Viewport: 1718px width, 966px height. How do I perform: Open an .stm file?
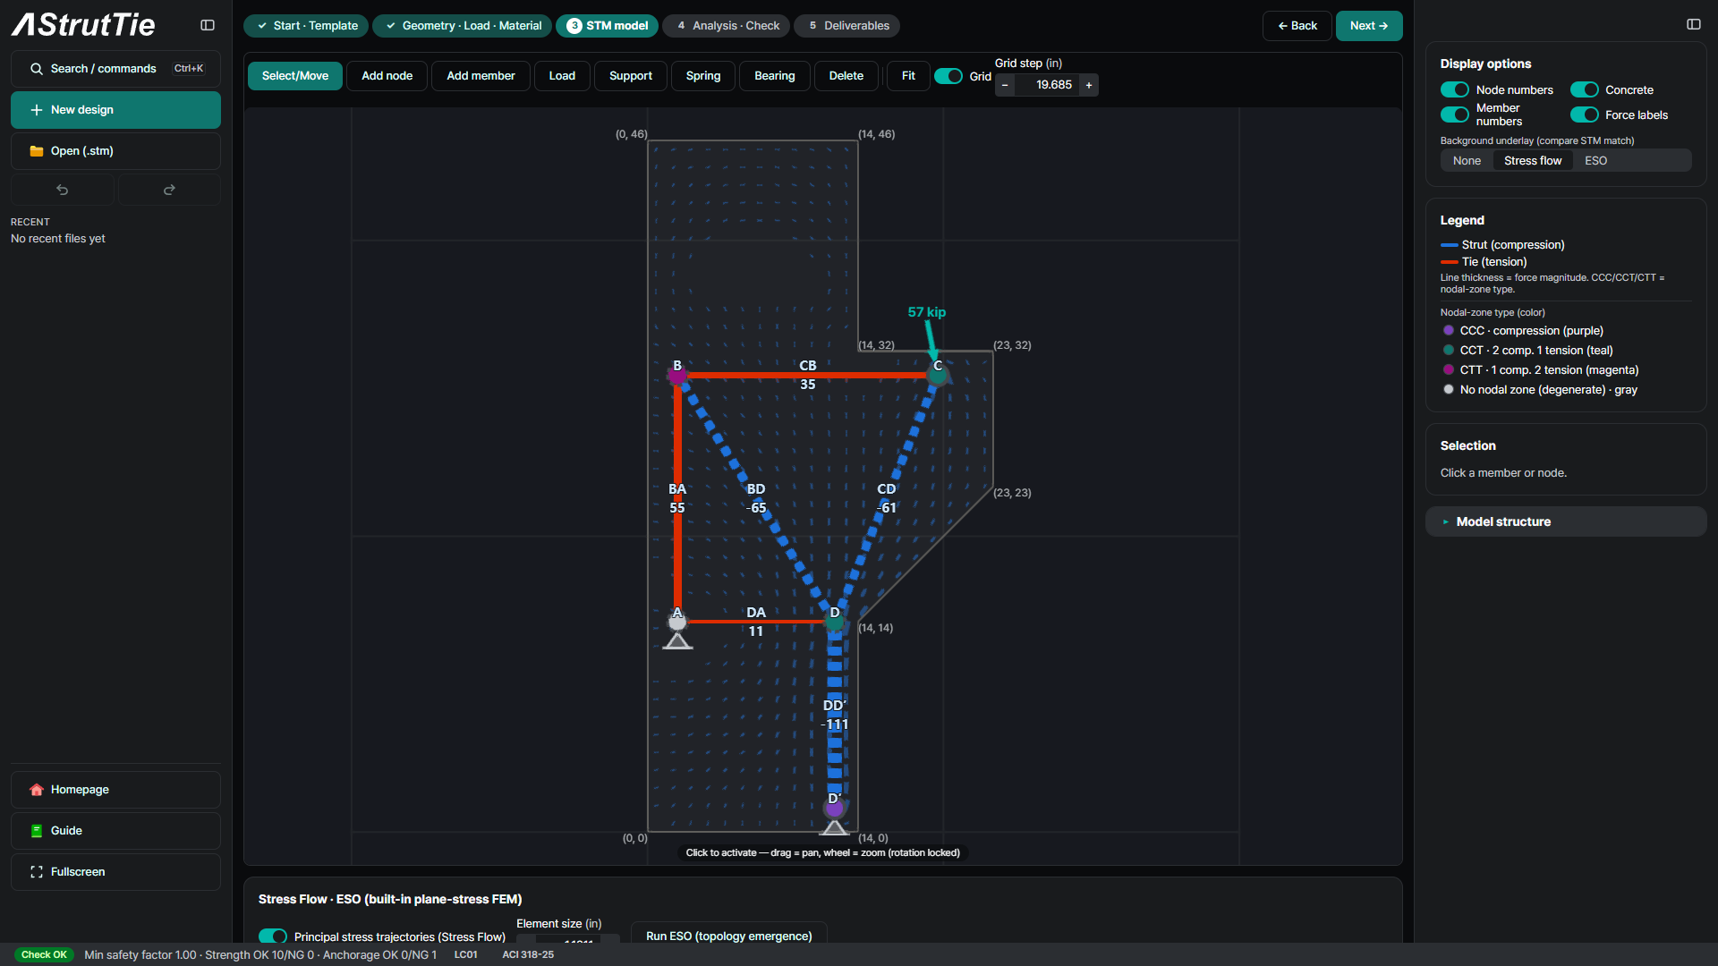pos(115,151)
